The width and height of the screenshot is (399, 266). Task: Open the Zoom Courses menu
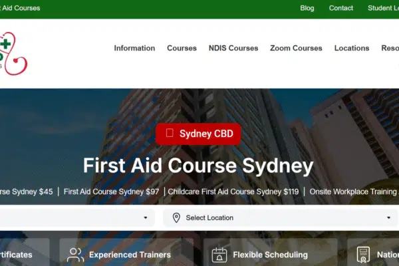[x=296, y=48]
